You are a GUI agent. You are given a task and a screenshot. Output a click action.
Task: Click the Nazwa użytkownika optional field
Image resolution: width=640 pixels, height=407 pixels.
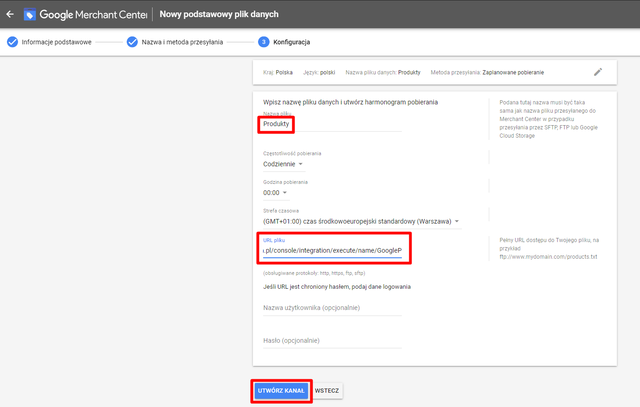pyautogui.click(x=332, y=308)
